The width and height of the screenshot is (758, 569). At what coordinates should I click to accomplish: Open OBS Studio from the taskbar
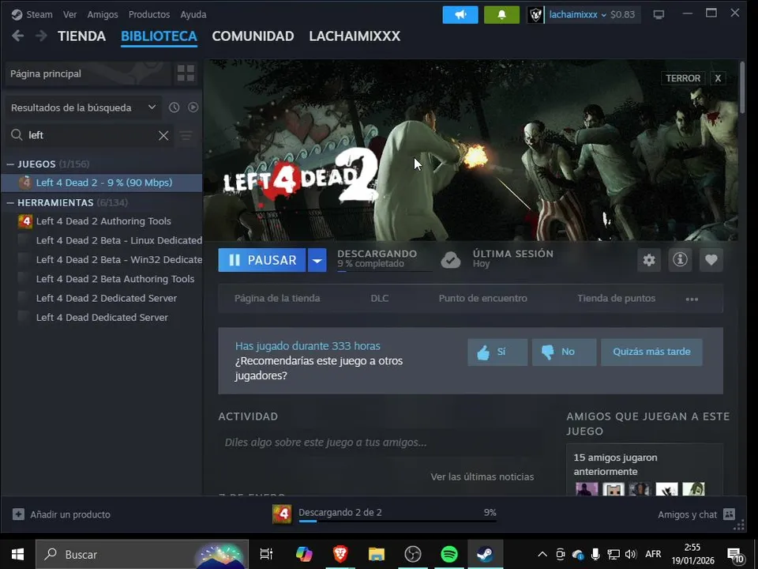pos(412,554)
